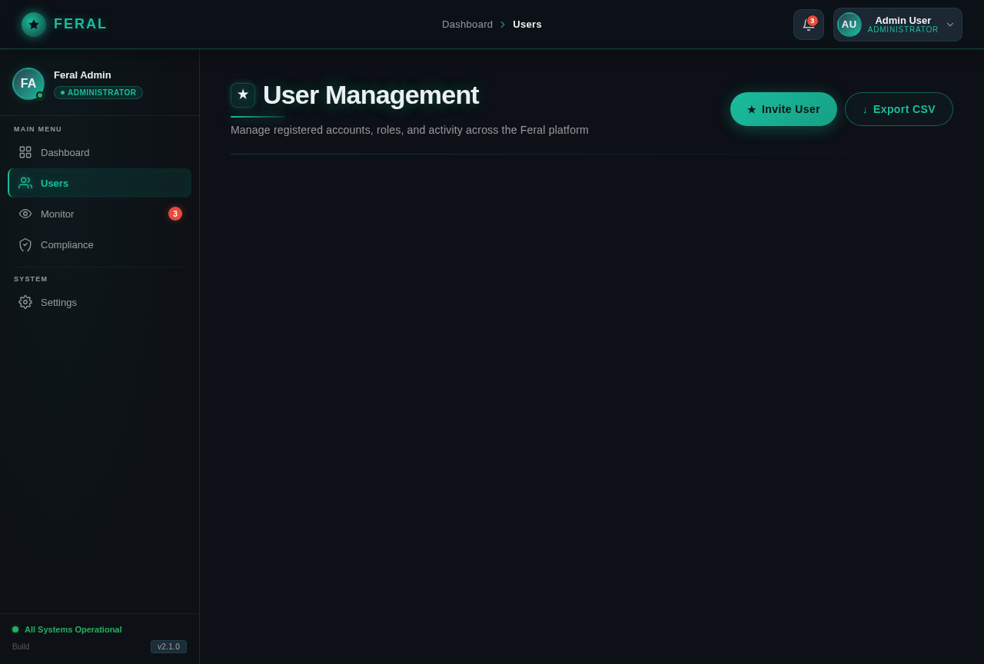Open the Dashboard breadcrumb link
This screenshot has height=664, width=984.
(467, 24)
